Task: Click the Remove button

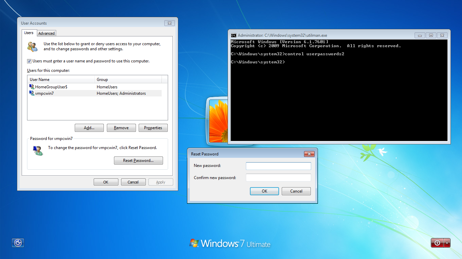Action: (x=121, y=128)
